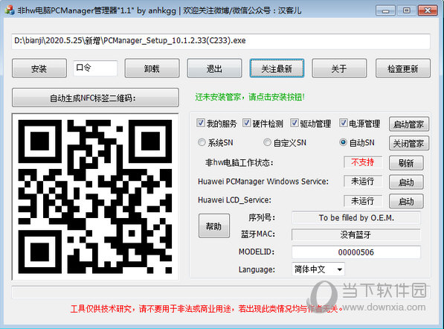Click the NFC QR code image
444x329 pixels.
point(95,197)
